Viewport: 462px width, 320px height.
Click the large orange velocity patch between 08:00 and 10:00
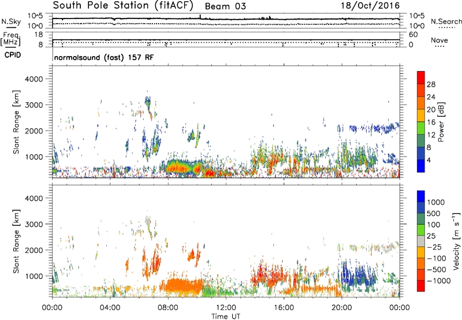pyautogui.click(x=182, y=286)
